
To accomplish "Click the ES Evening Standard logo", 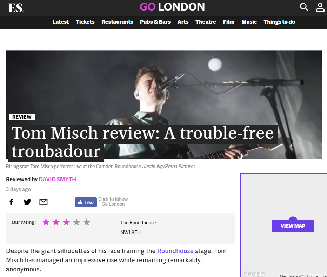I will coord(16,8).
